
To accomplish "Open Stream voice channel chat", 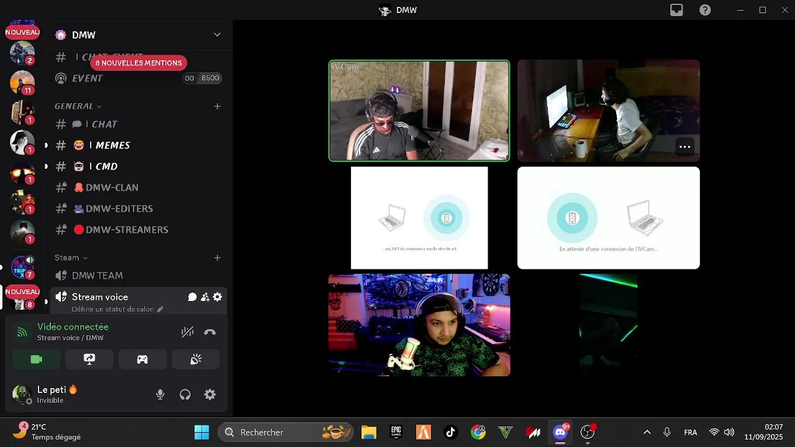I will tap(193, 297).
